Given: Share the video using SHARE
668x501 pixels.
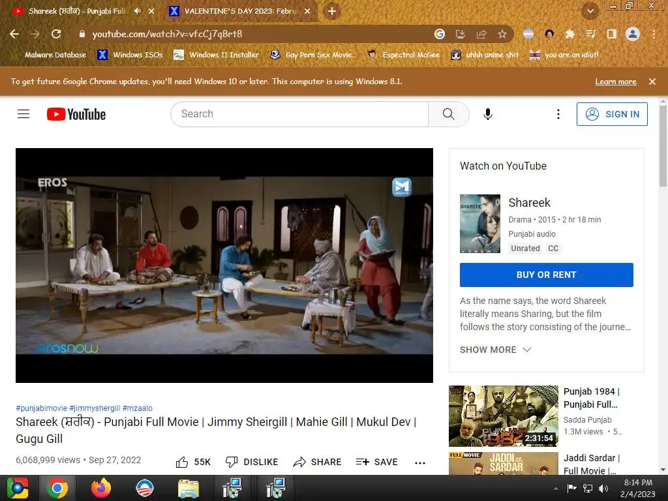Looking at the screenshot, I should pyautogui.click(x=318, y=463).
